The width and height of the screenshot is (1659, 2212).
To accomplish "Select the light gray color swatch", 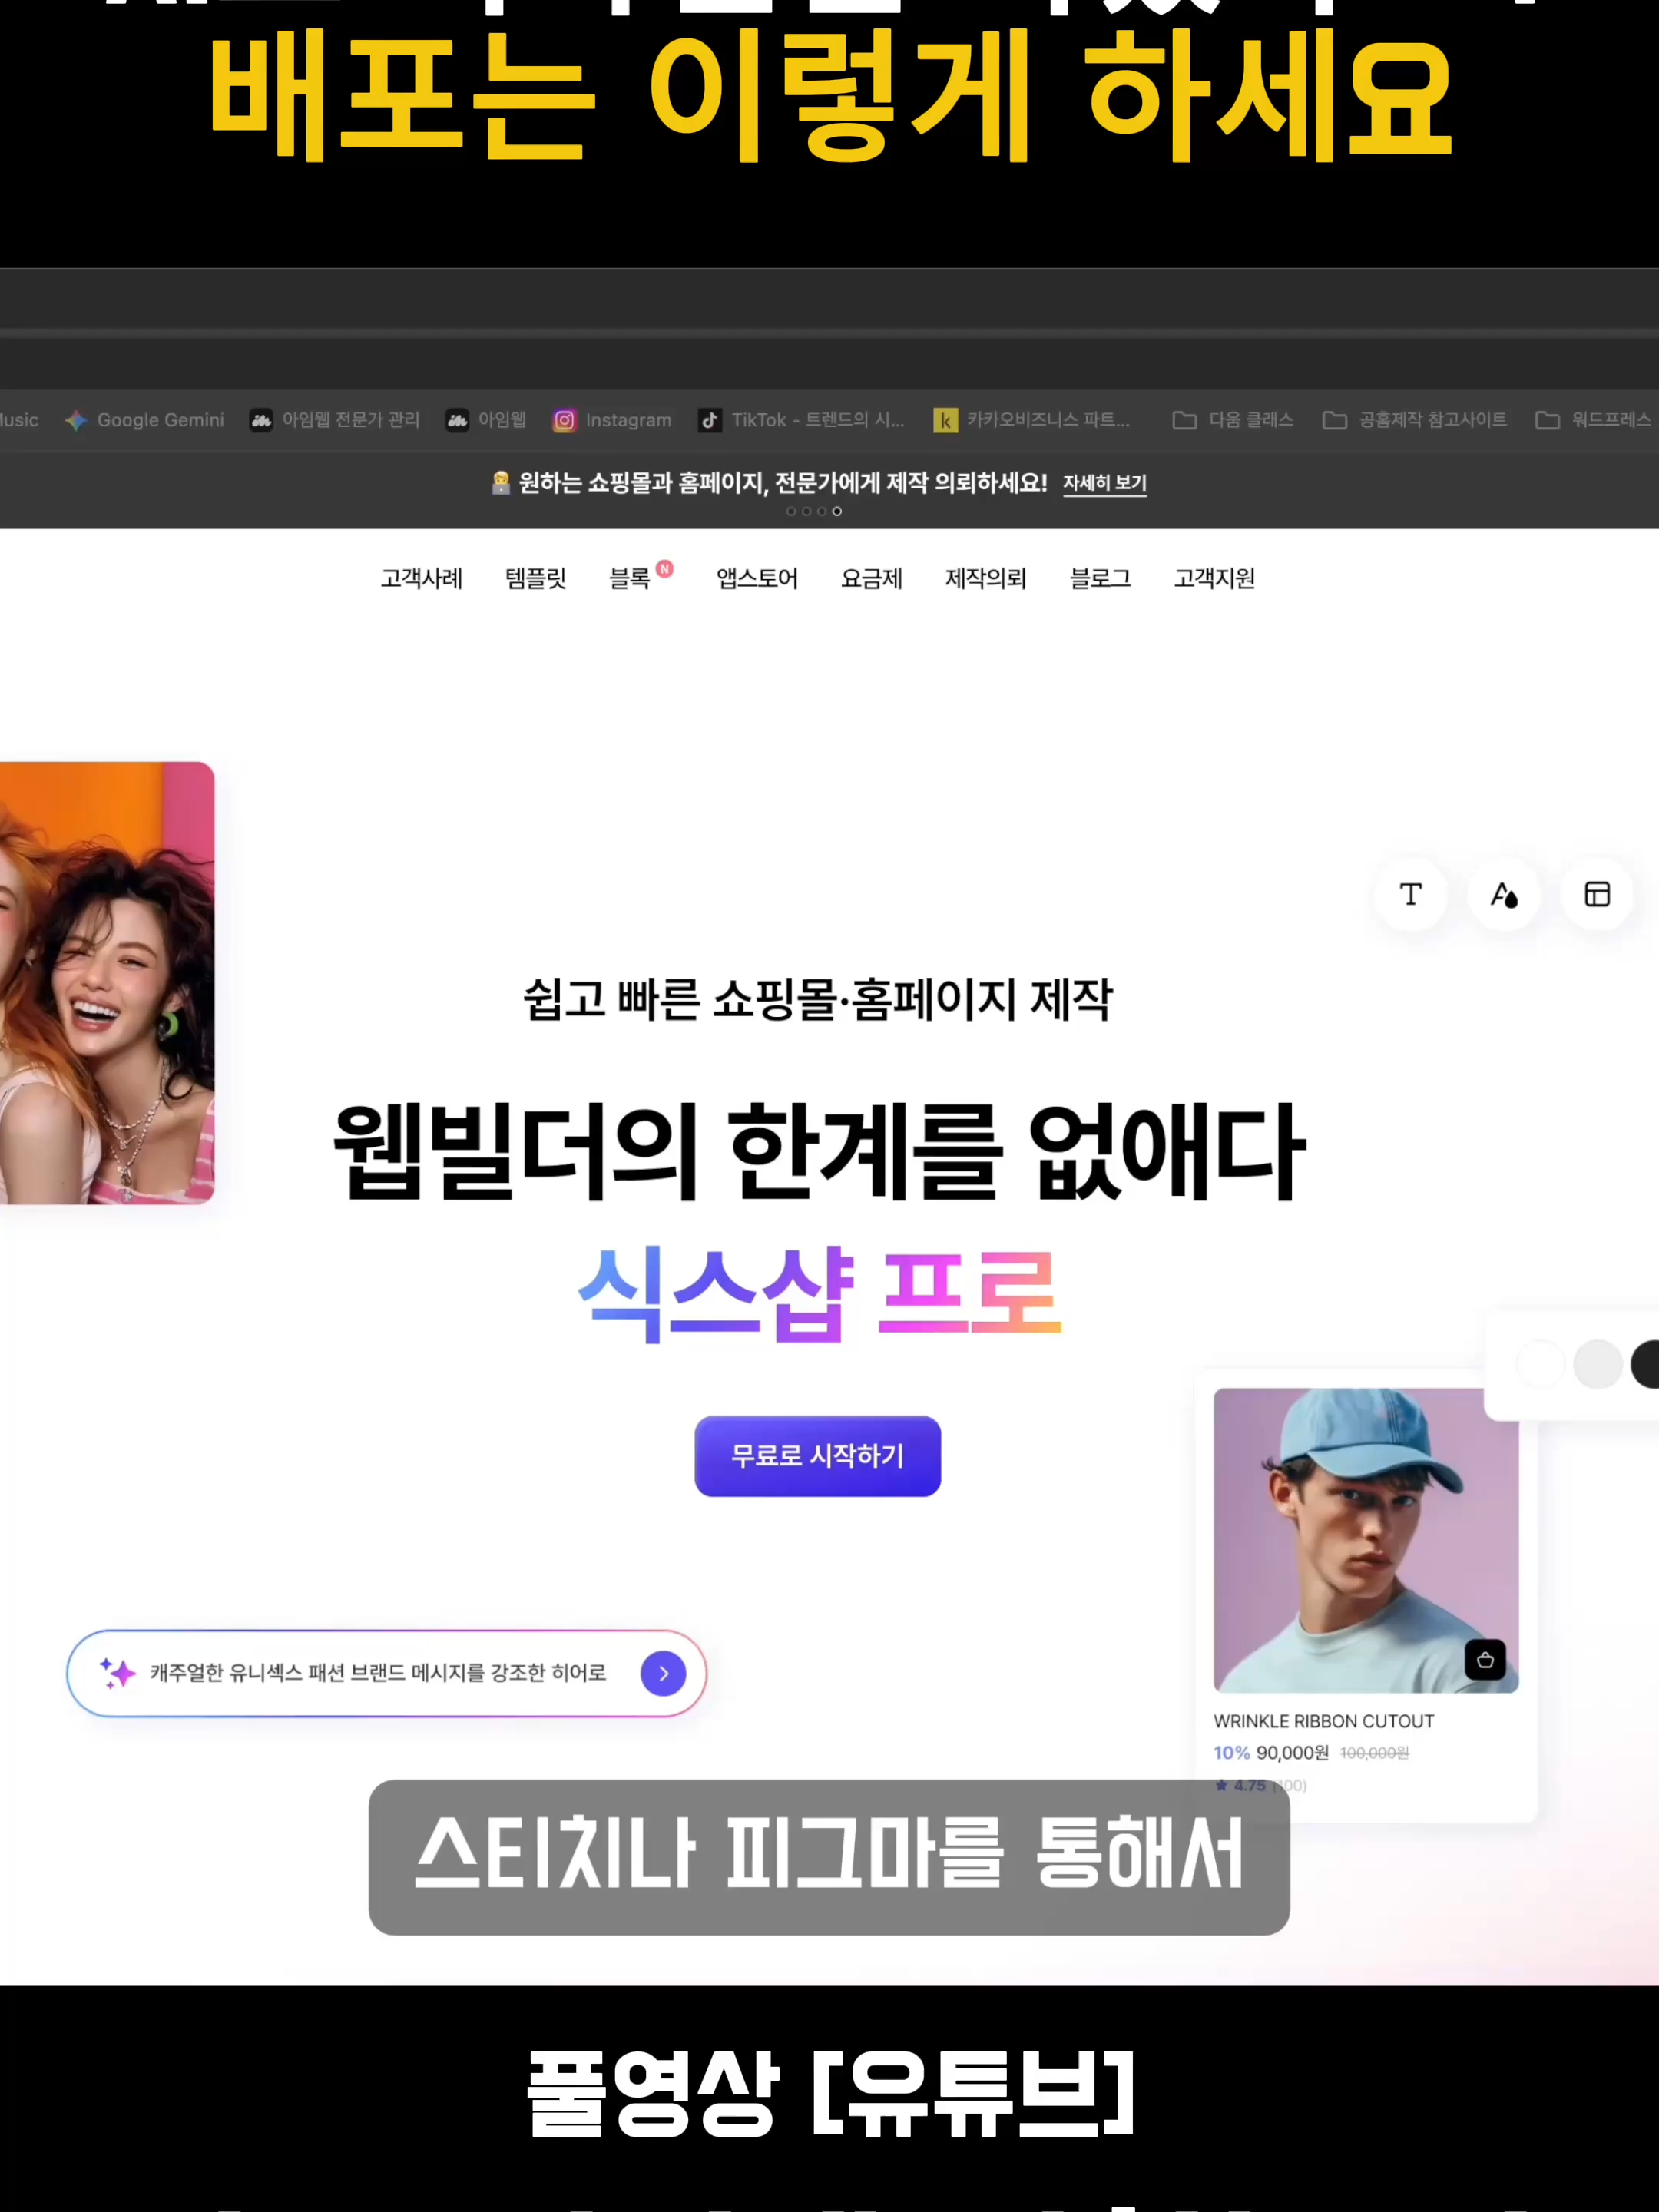I will coord(1597,1364).
